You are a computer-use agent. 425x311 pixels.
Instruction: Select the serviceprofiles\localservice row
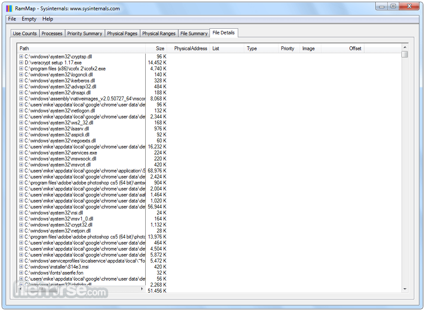coord(85,260)
